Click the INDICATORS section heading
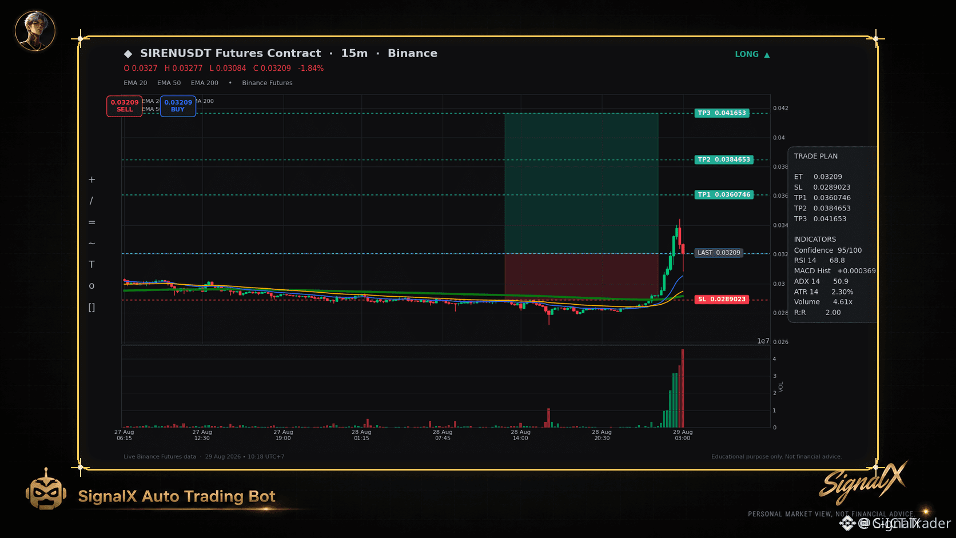Image resolution: width=956 pixels, height=538 pixels. pos(815,240)
